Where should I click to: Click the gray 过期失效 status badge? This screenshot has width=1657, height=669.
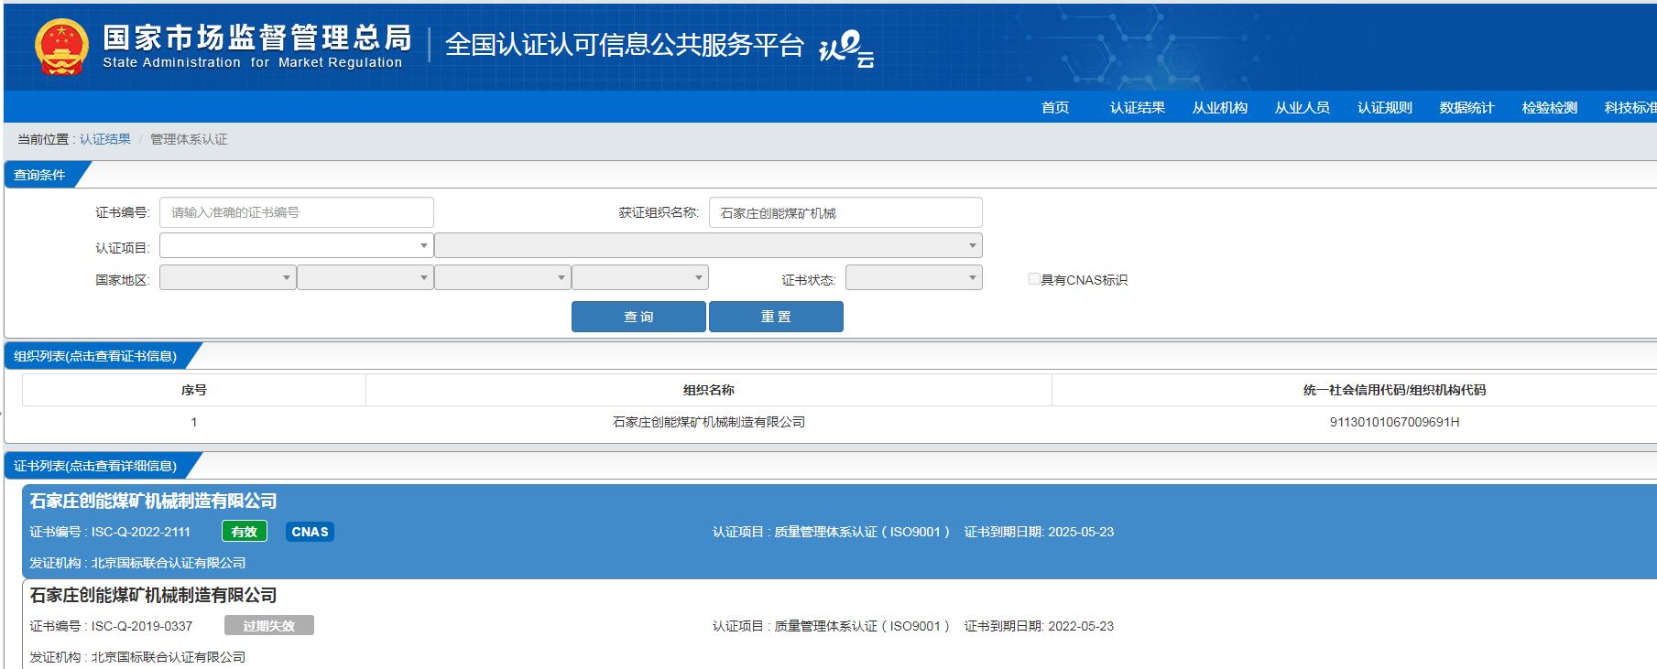269,626
